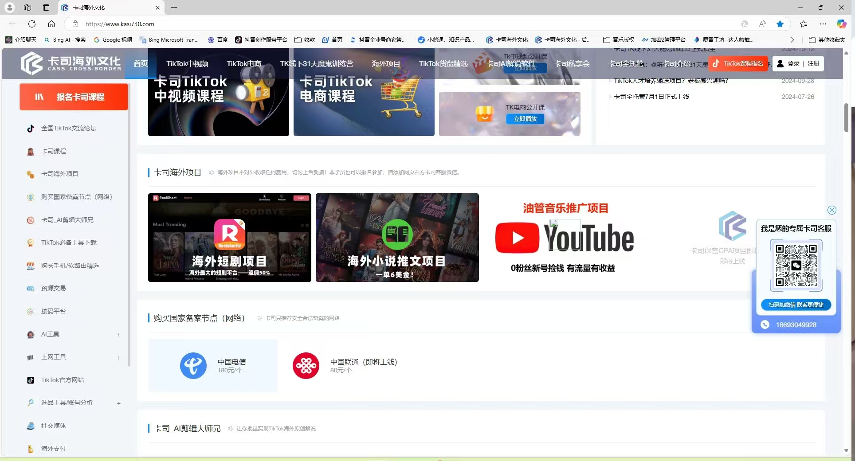Screen dimensions: 855x461
Task: Click 立即播放 on TK电商公开课
Action: coord(525,119)
